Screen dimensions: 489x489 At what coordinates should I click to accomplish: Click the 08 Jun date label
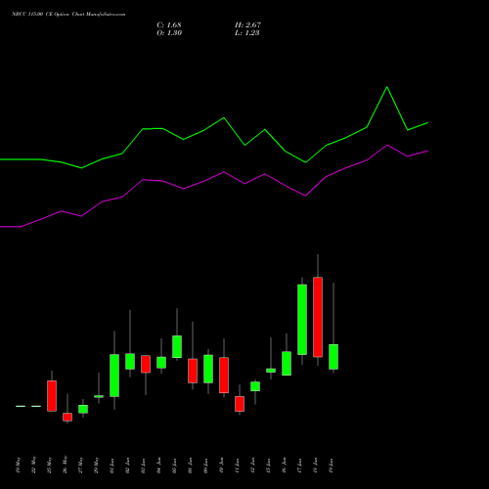190,466
